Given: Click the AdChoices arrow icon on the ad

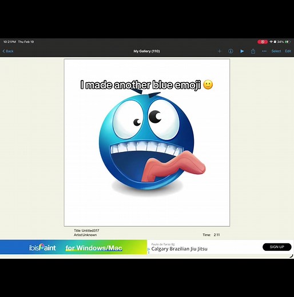Looking at the screenshot, I should pyautogui.click(x=149, y=249).
